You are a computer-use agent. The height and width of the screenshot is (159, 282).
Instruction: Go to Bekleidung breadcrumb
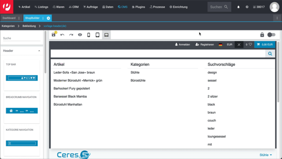pyautogui.click(x=29, y=26)
